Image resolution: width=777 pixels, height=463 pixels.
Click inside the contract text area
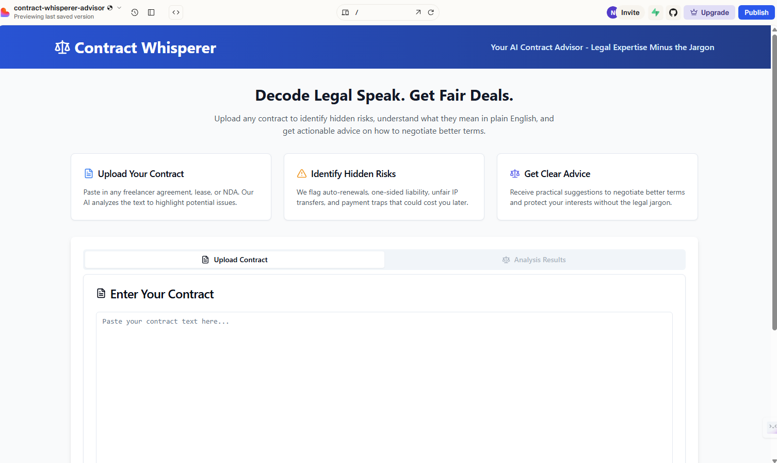(x=384, y=387)
